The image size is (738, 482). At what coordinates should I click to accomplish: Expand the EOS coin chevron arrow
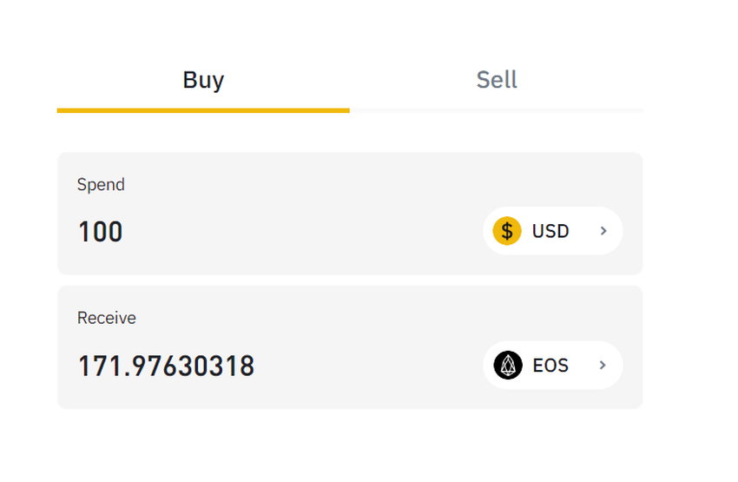coord(603,366)
